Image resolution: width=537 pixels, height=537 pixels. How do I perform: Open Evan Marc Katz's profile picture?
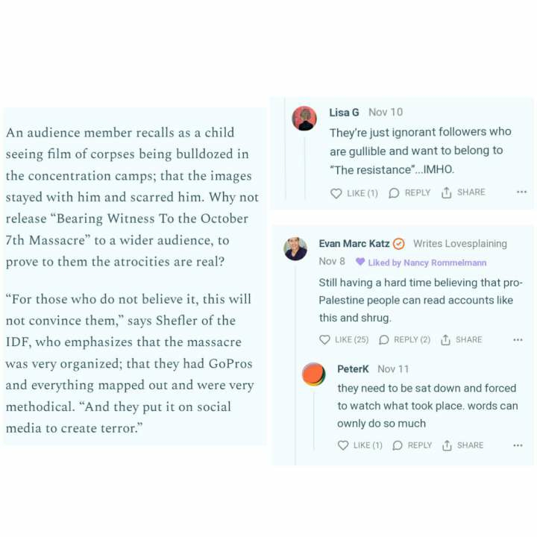pyautogui.click(x=295, y=249)
